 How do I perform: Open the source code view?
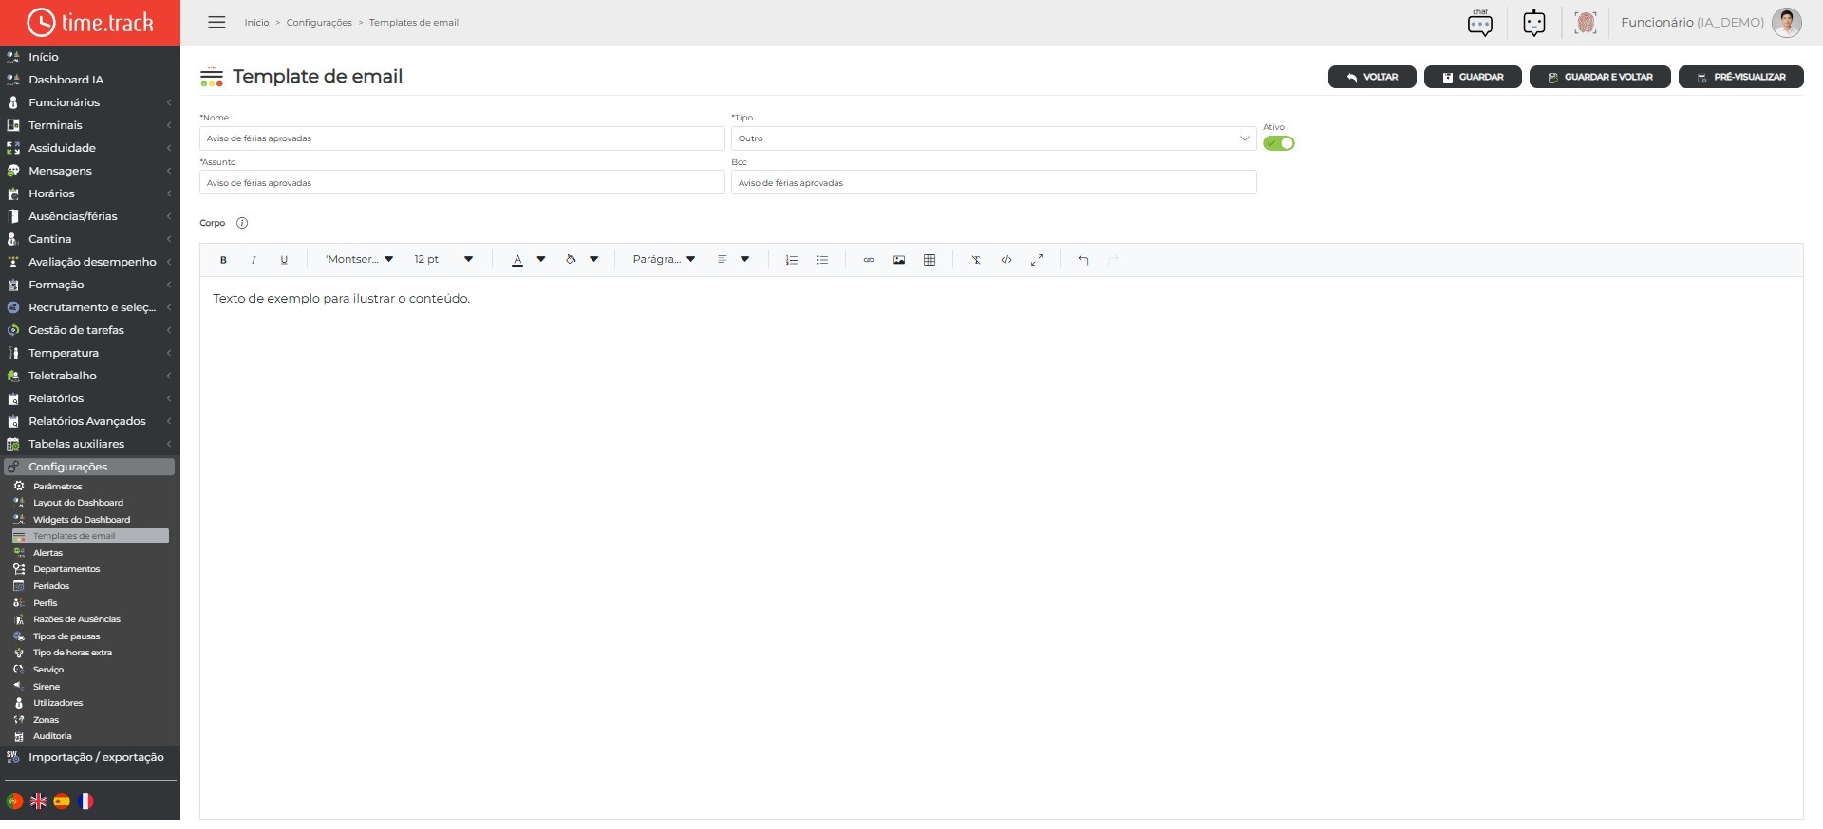pyautogui.click(x=1006, y=260)
